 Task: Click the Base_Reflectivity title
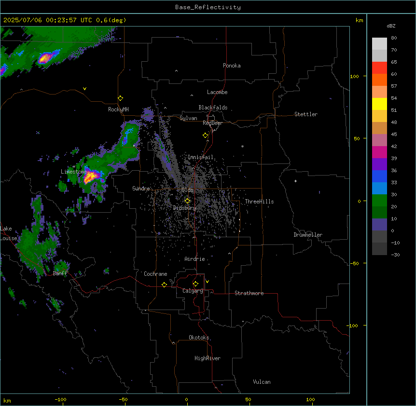point(208,7)
